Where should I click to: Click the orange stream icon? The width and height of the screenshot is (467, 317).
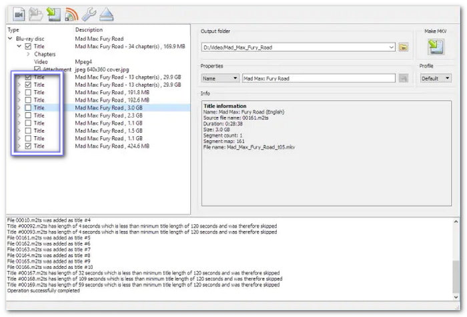pyautogui.click(x=72, y=13)
